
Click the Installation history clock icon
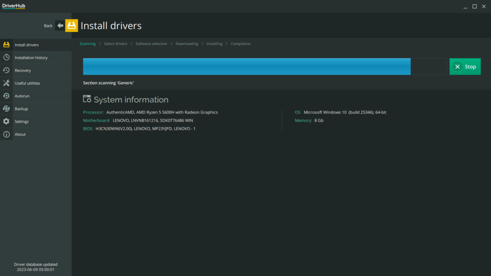coord(6,57)
